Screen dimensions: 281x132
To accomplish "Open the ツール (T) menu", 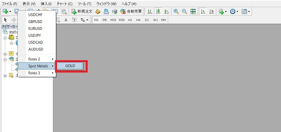I will point(84,4).
